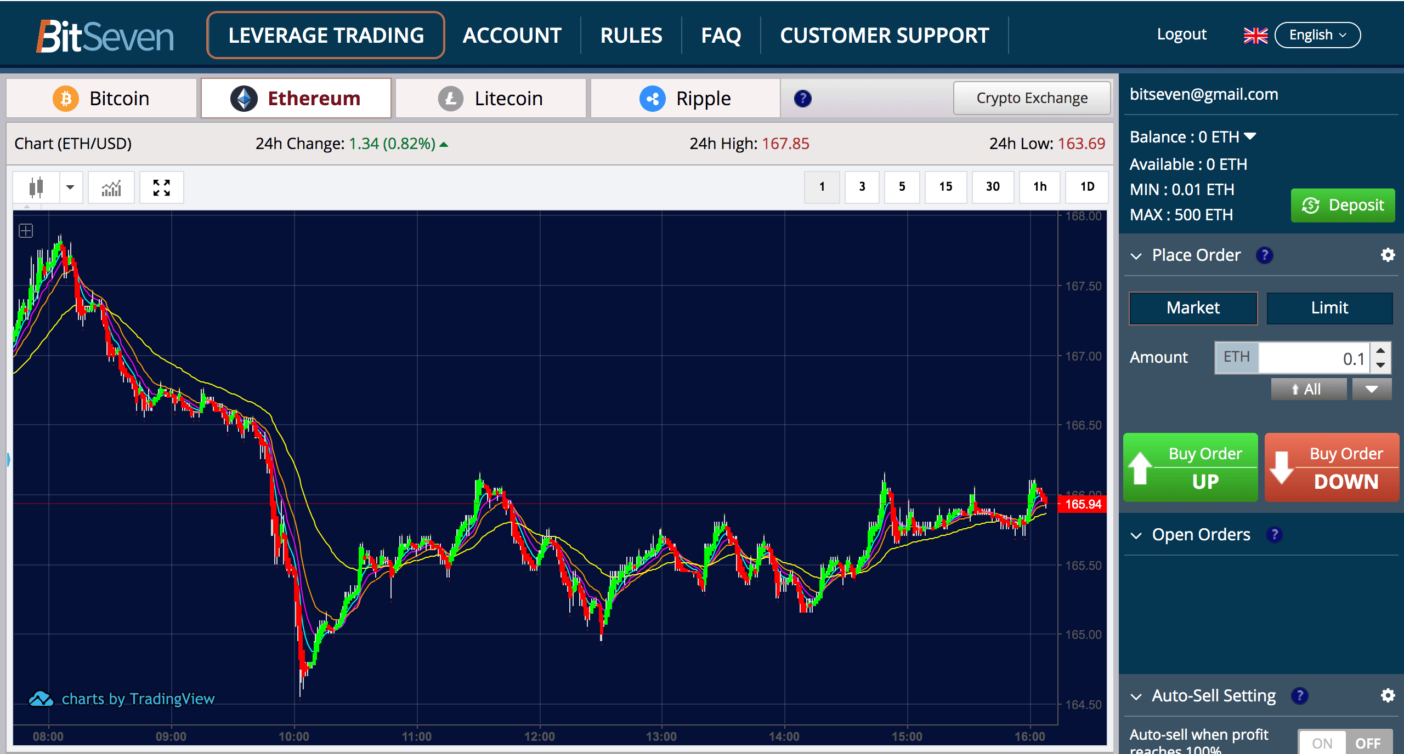Set chart interval to 30 minutes
This screenshot has height=754, width=1404.
[x=993, y=187]
